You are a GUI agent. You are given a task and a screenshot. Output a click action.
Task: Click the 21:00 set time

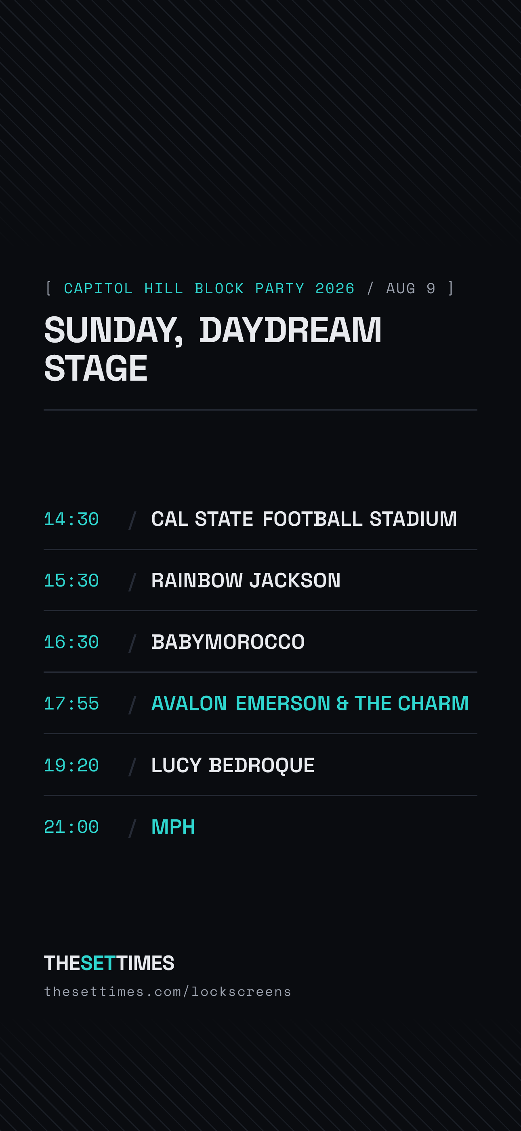click(71, 827)
